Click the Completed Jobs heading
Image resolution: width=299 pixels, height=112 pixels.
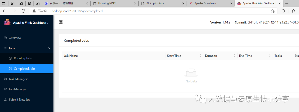coord(76,41)
